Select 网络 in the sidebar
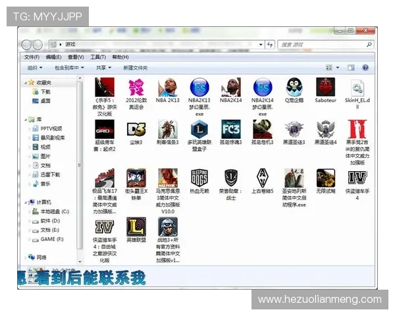395x316 pixels. 41,257
